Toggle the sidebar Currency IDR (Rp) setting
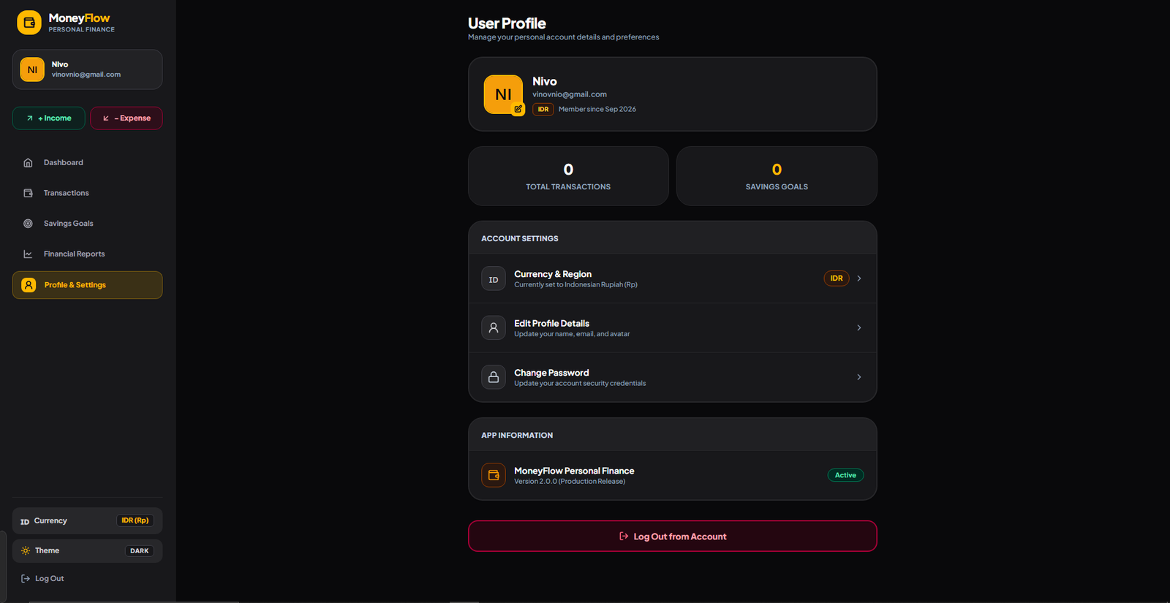The image size is (1170, 603). (87, 520)
